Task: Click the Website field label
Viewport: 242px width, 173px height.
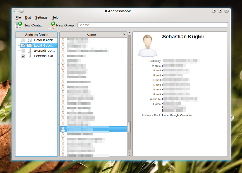Action: click(x=155, y=99)
